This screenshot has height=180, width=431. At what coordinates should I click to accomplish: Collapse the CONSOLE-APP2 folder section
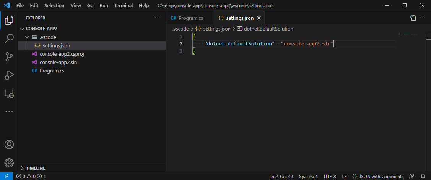pos(23,29)
